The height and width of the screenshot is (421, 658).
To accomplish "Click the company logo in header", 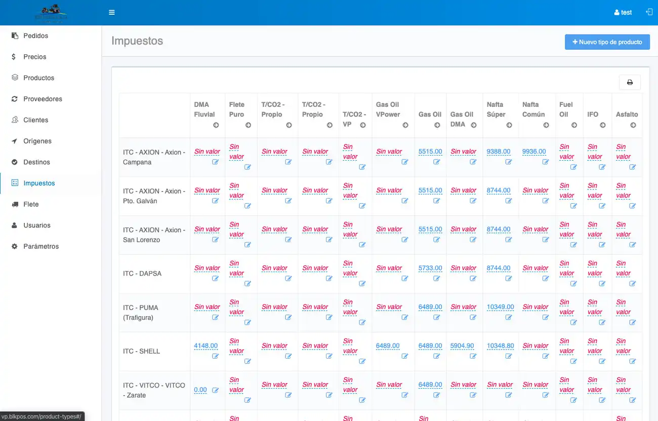I will [x=51, y=13].
